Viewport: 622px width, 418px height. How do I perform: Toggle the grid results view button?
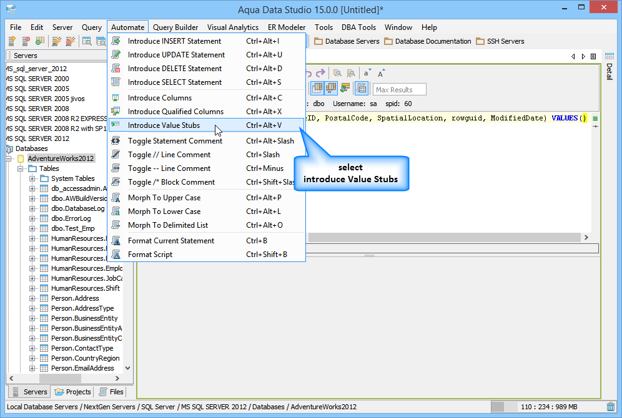tap(317, 89)
